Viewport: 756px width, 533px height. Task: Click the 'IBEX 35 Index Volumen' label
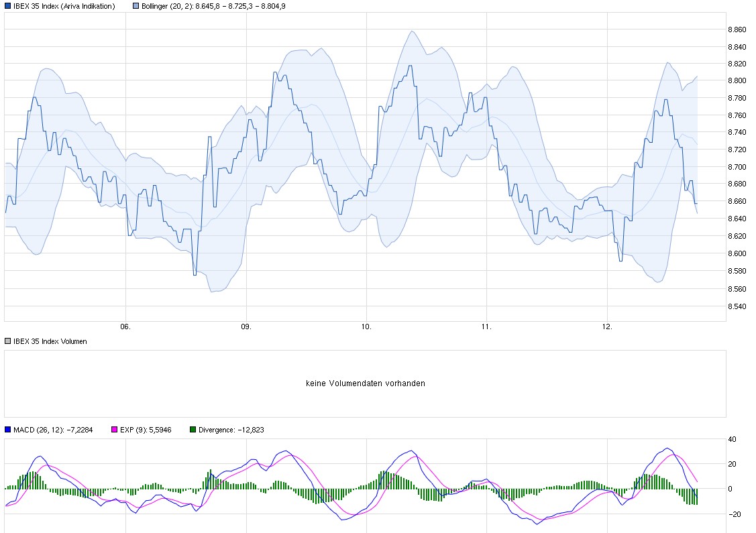(x=50, y=341)
